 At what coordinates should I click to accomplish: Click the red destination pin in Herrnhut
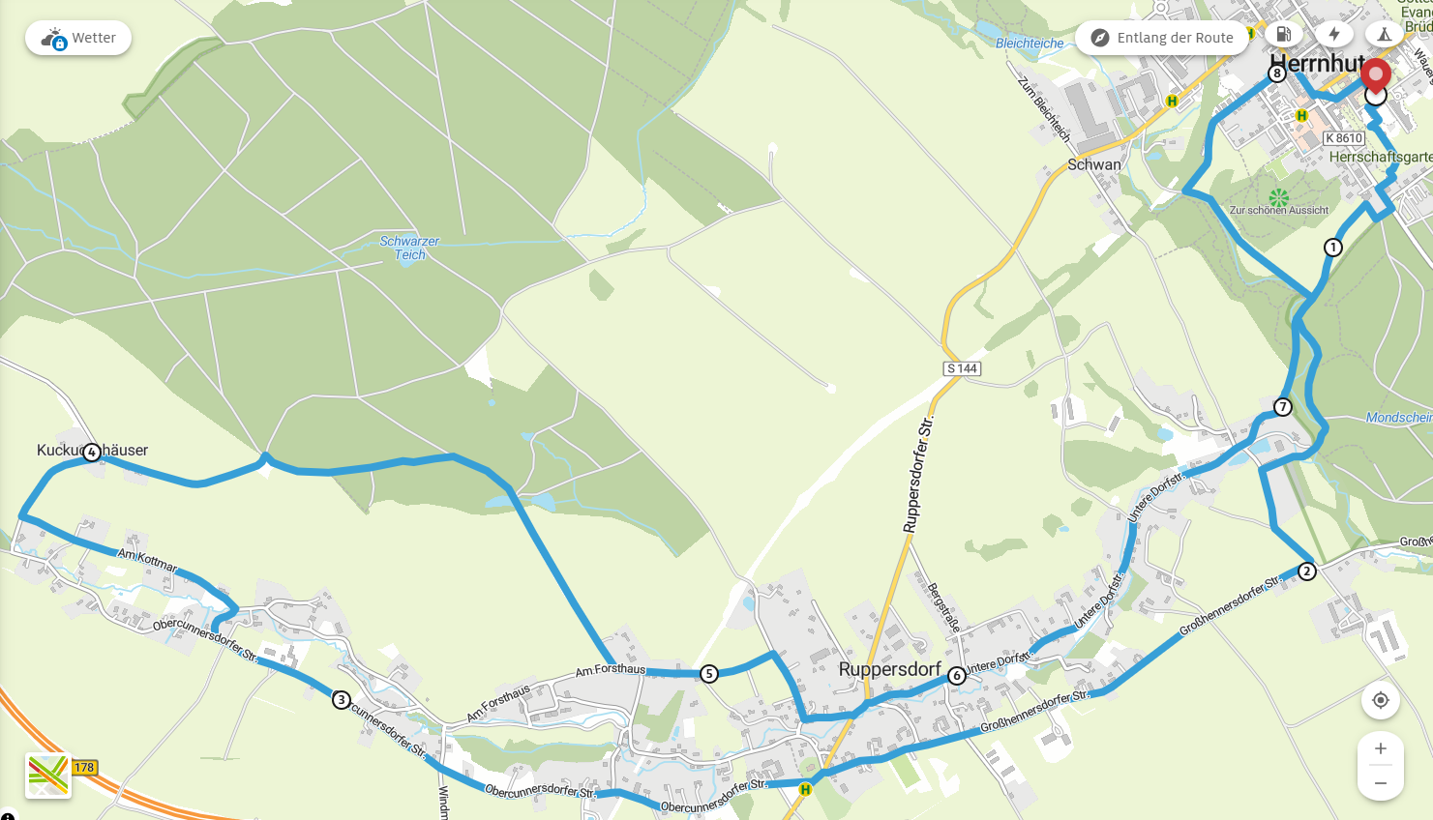tap(1375, 73)
